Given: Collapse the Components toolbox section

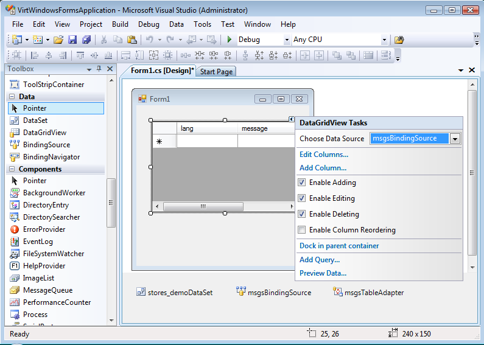Looking at the screenshot, I should [12, 169].
